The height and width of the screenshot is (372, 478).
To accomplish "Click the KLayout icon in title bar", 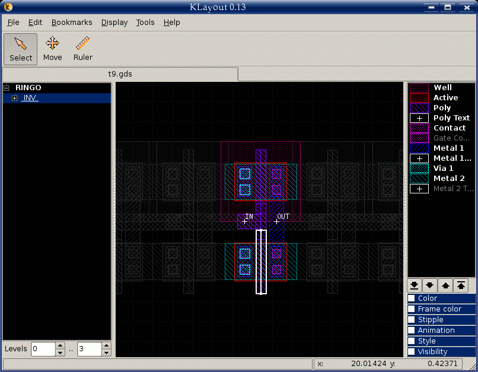I will (x=8, y=7).
